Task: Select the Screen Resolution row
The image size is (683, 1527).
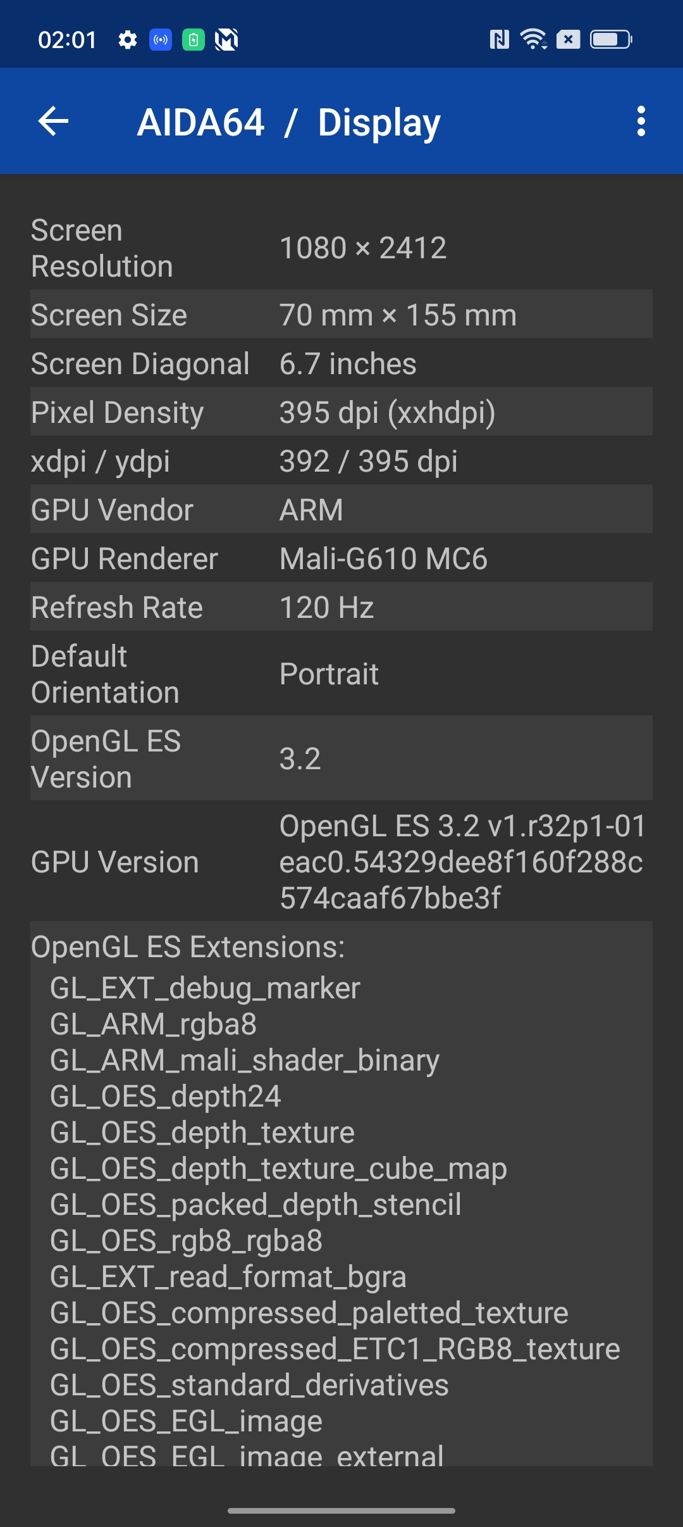Action: (x=341, y=248)
